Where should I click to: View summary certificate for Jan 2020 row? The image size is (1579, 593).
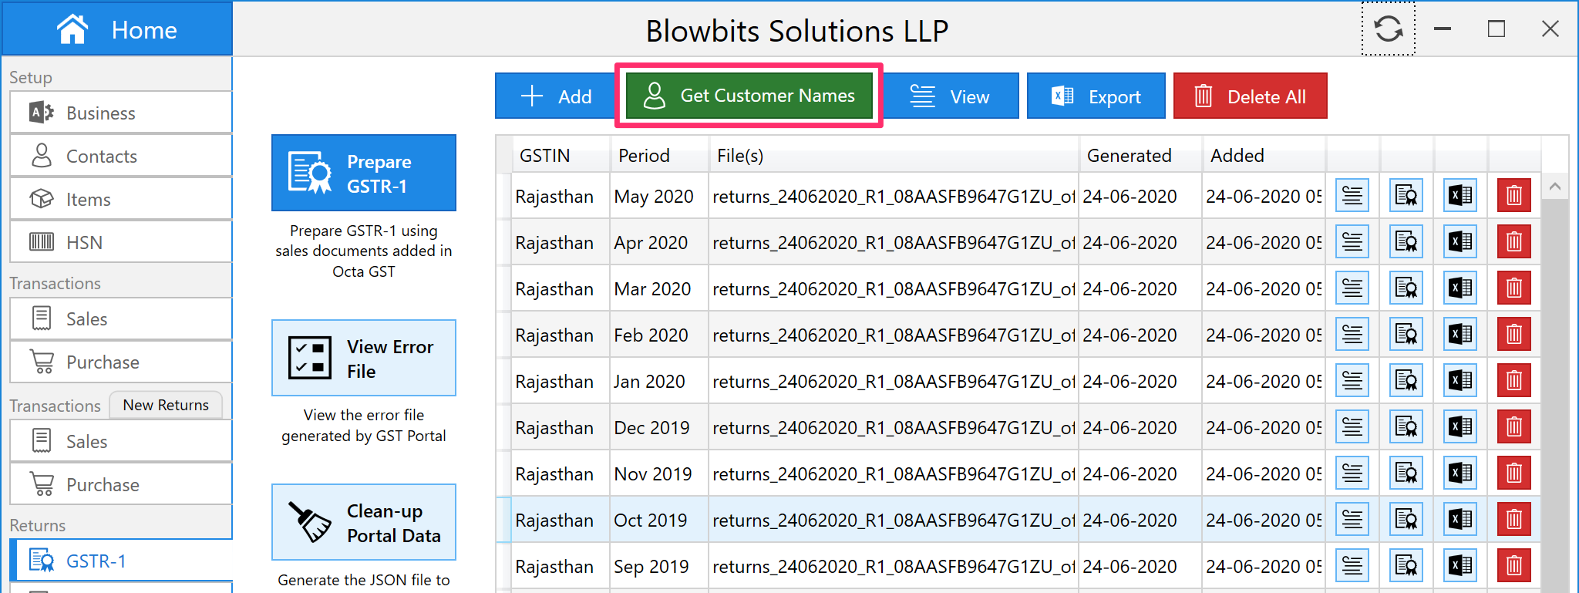(x=1406, y=381)
